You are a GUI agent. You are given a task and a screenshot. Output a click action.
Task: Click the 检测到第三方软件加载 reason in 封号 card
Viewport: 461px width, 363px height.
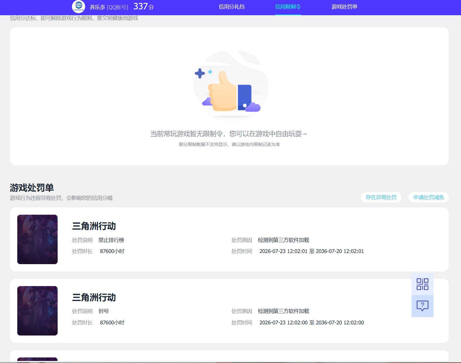[x=283, y=311]
